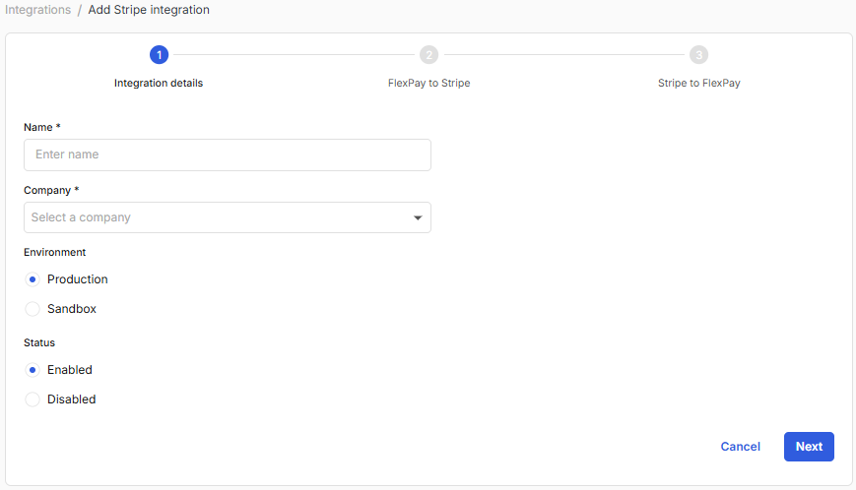Click the 'Name *' field label
Image resolution: width=856 pixels, height=490 pixels.
tap(42, 127)
